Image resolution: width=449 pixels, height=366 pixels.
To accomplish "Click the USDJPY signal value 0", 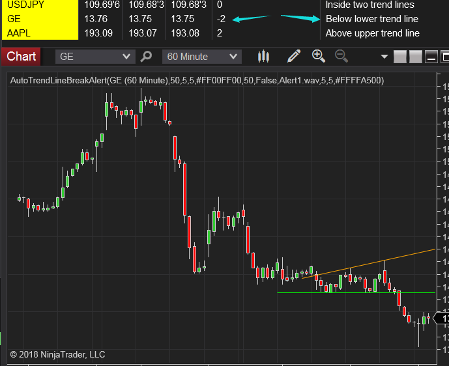I will [x=220, y=5].
